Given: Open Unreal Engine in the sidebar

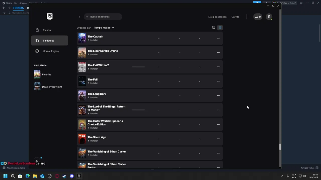Looking at the screenshot, I should (50, 51).
